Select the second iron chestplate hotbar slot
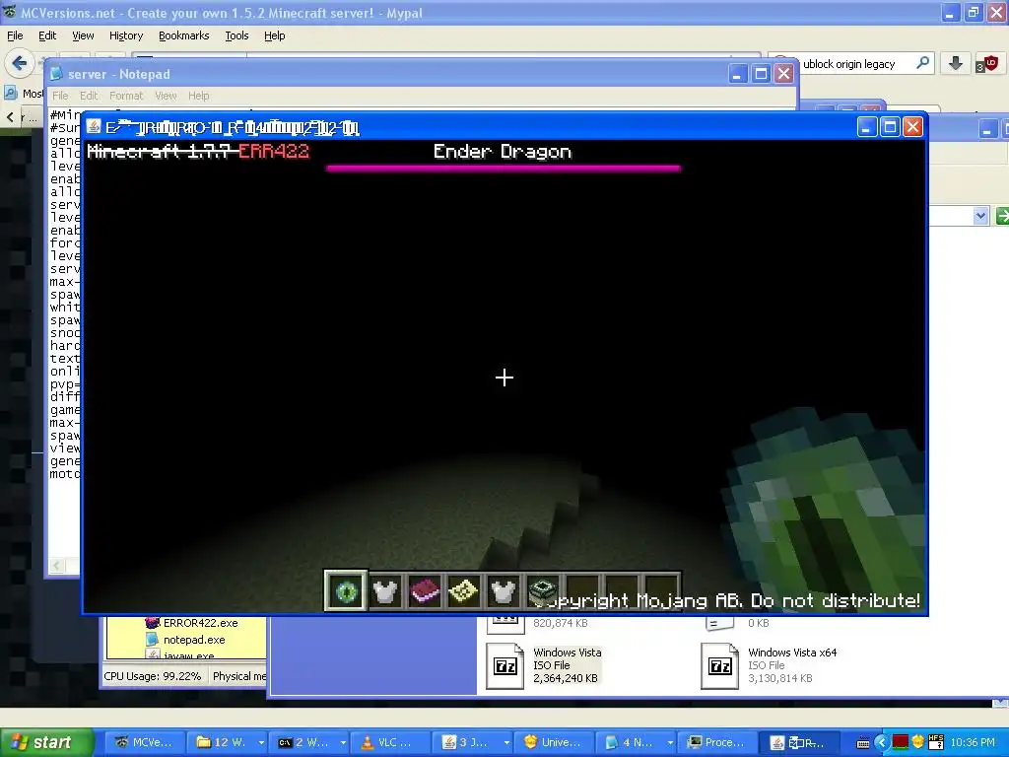1009x757 pixels. click(503, 590)
